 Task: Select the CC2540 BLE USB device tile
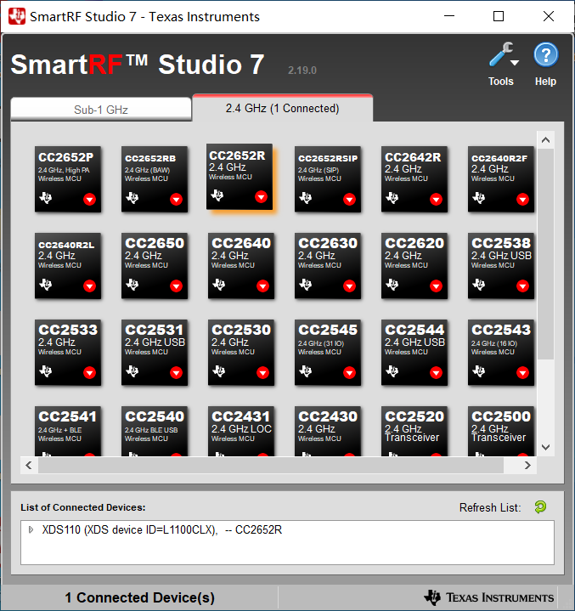coord(155,431)
